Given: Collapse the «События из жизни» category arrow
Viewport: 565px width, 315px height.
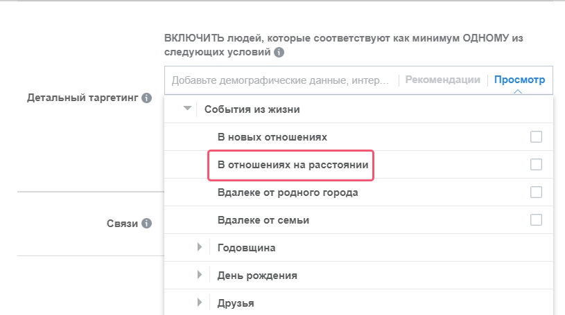Looking at the screenshot, I should (187, 109).
